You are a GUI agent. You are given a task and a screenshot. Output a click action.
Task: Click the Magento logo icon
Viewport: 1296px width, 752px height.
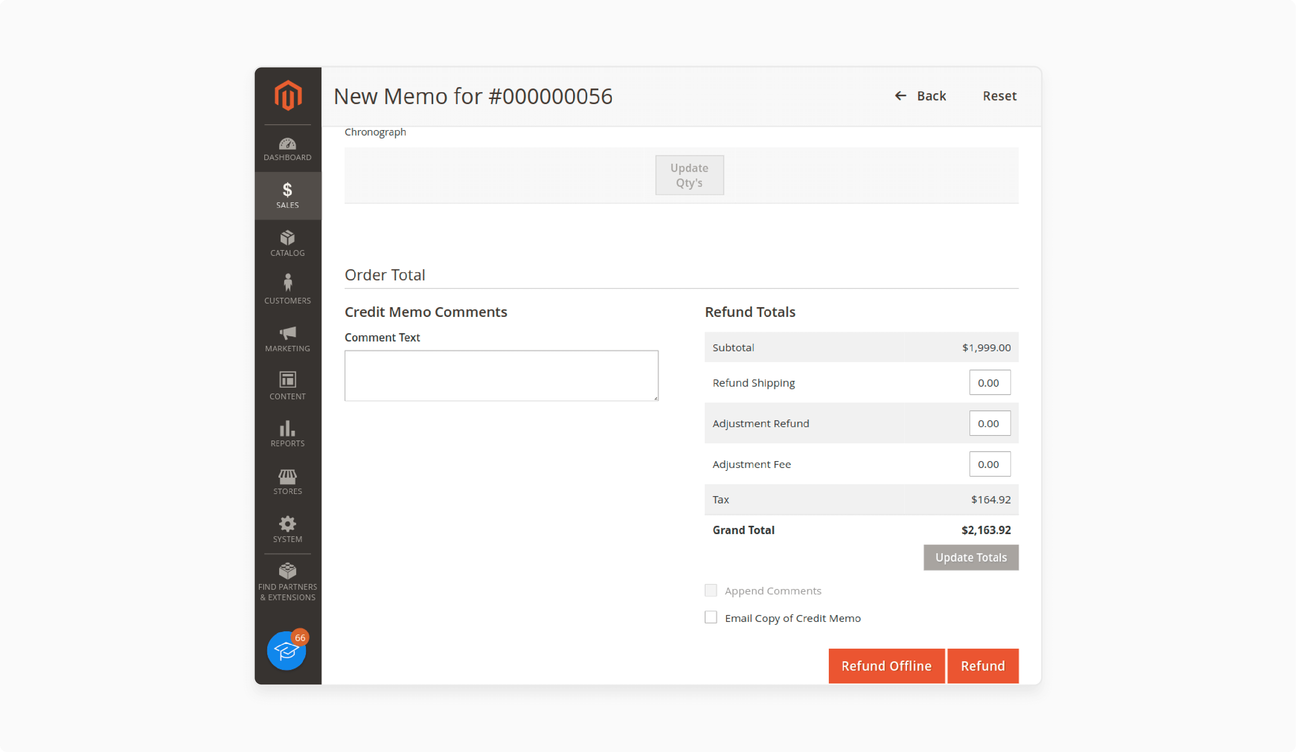coord(287,95)
